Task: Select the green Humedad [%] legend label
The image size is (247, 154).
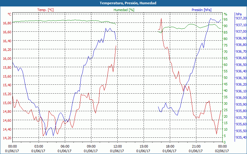Action: (124, 10)
